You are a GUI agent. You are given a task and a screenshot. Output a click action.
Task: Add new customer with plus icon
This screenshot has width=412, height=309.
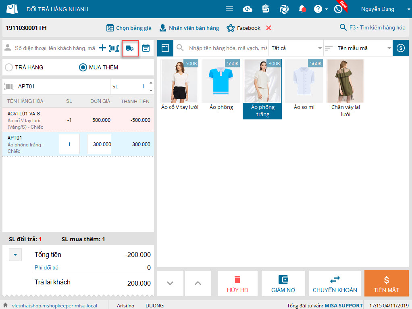[102, 48]
